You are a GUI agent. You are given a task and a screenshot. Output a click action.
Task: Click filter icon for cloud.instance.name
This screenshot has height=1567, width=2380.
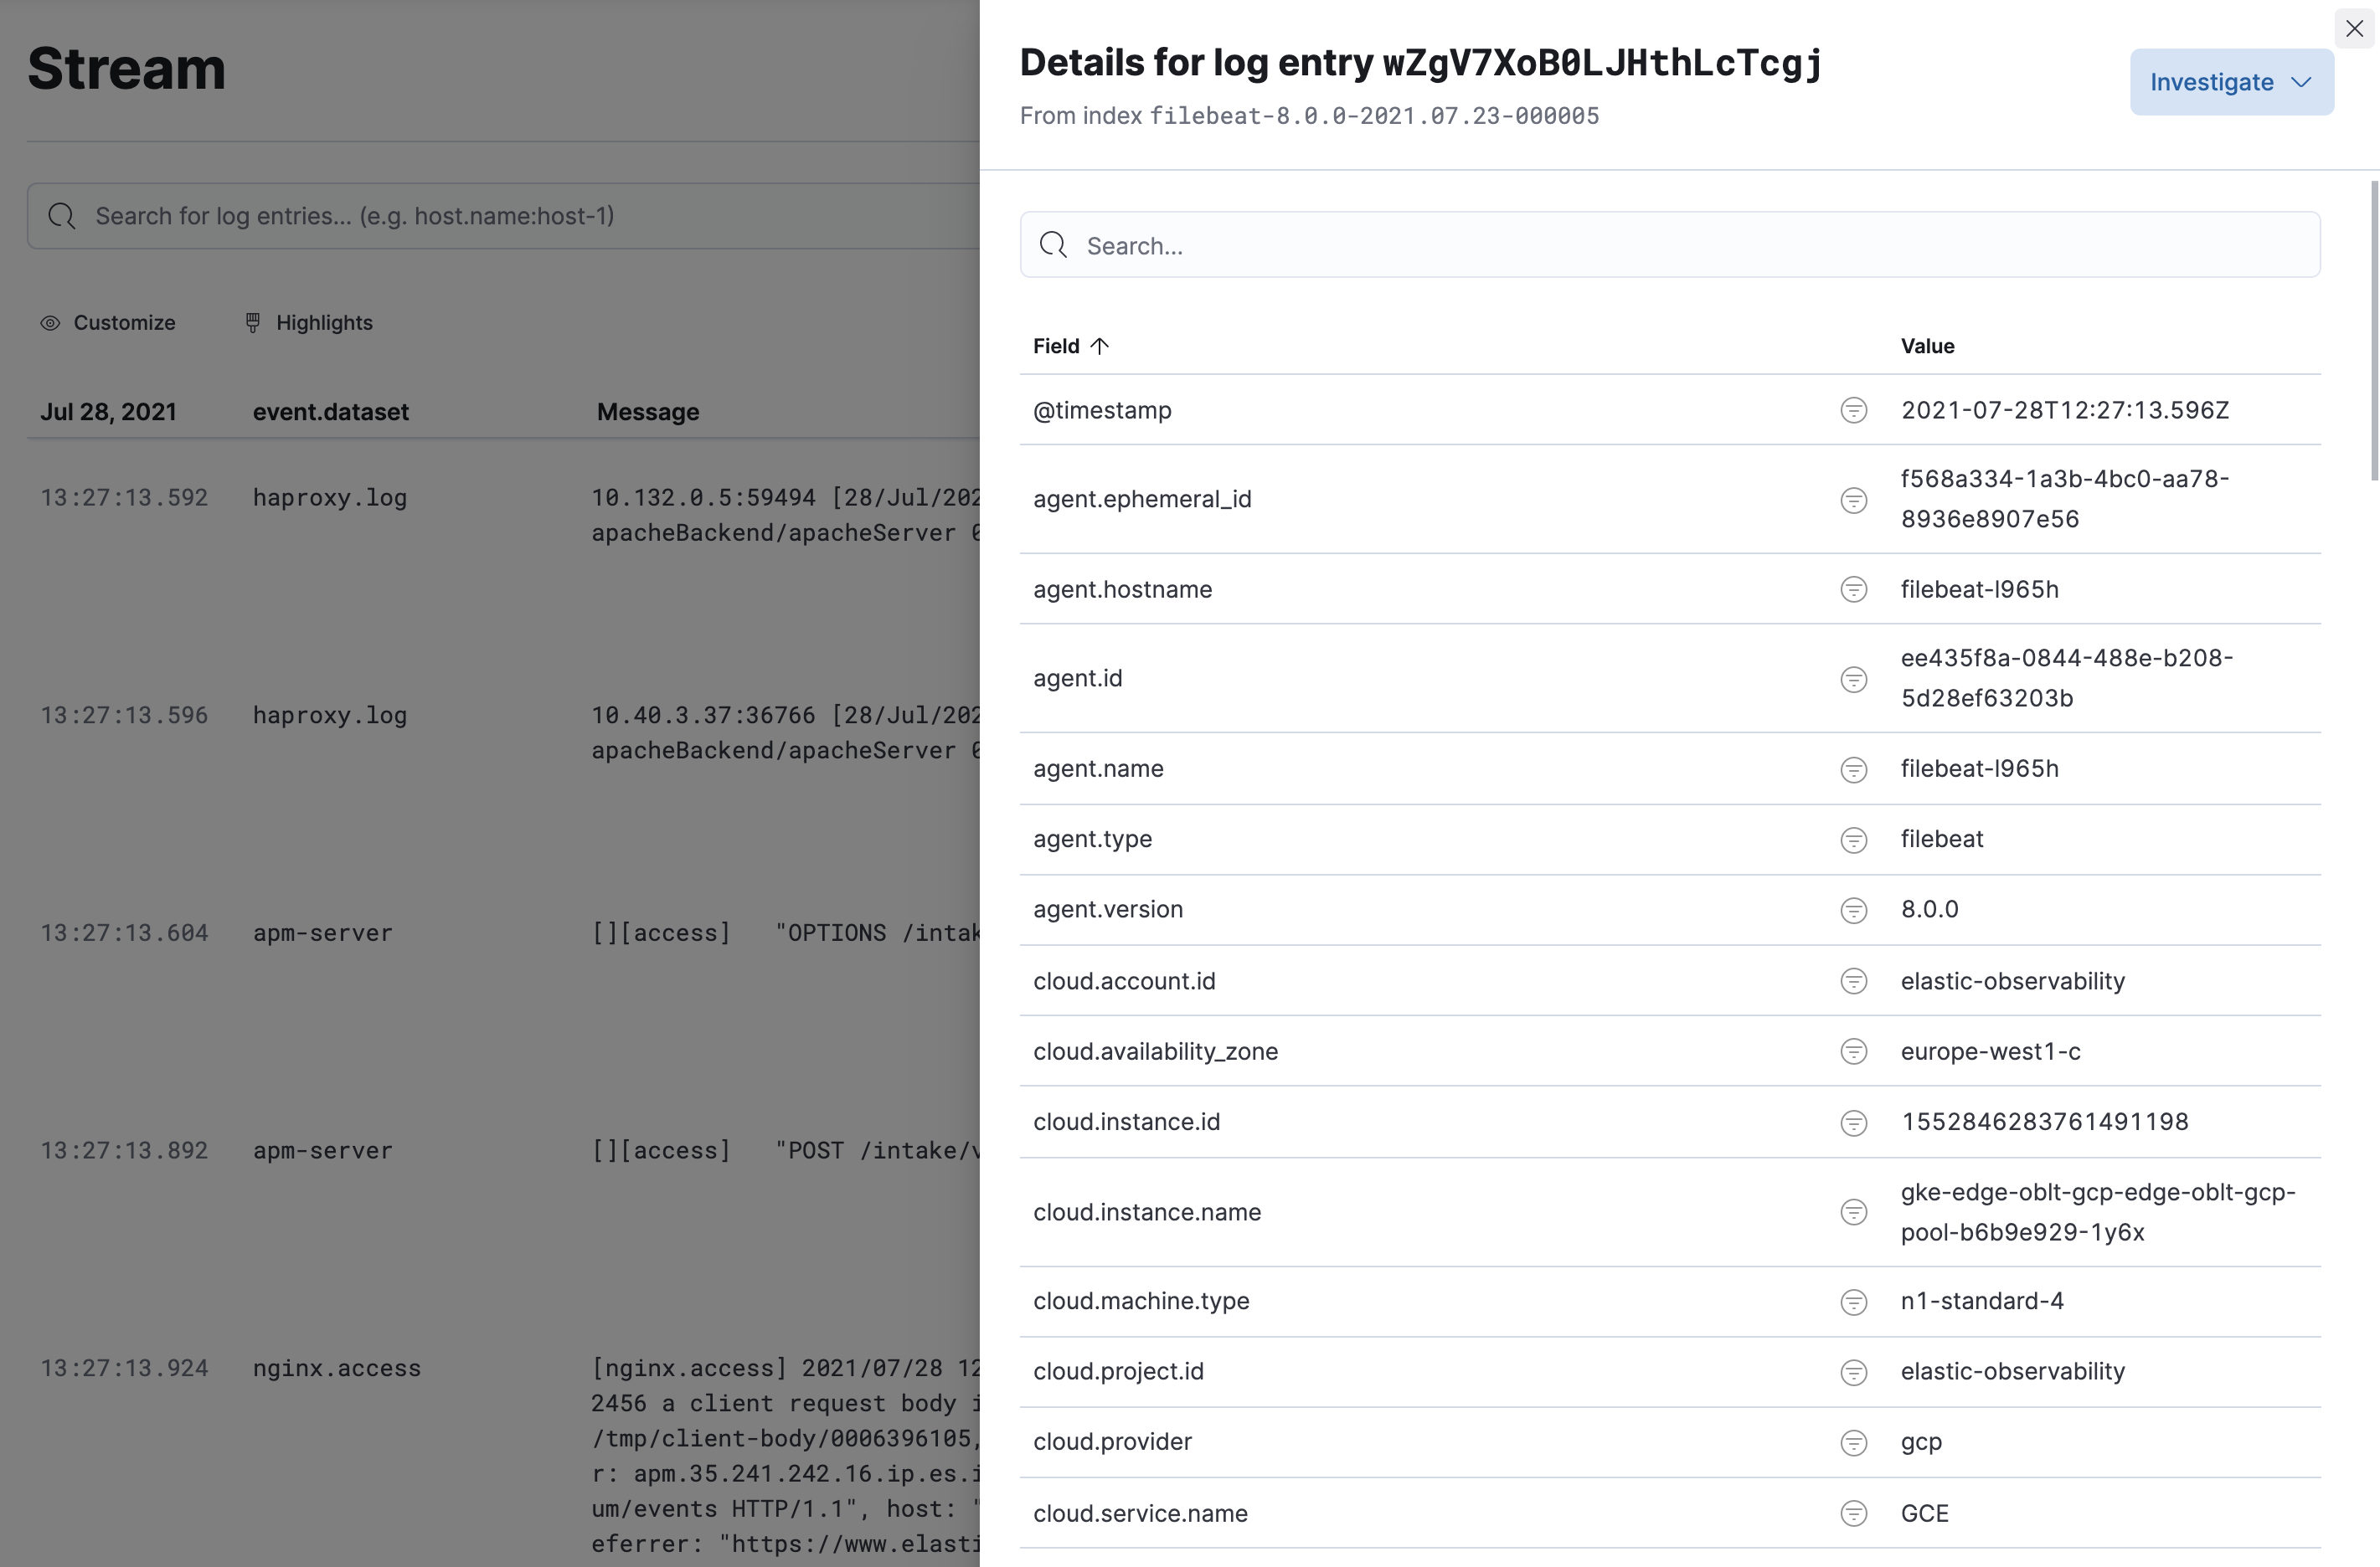1853,1212
